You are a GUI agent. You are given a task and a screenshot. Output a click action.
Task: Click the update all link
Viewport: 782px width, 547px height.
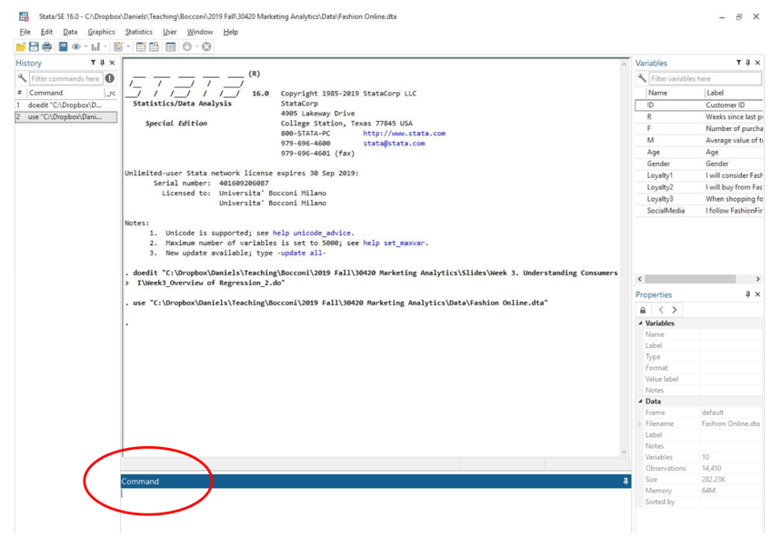click(301, 253)
